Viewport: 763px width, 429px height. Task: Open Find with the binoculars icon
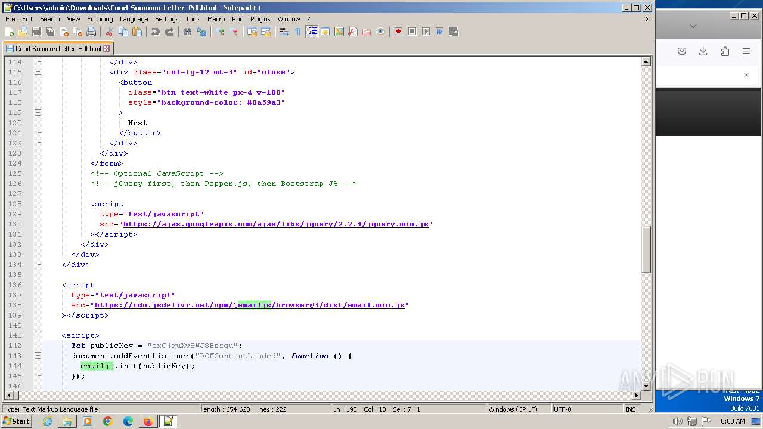[187, 32]
